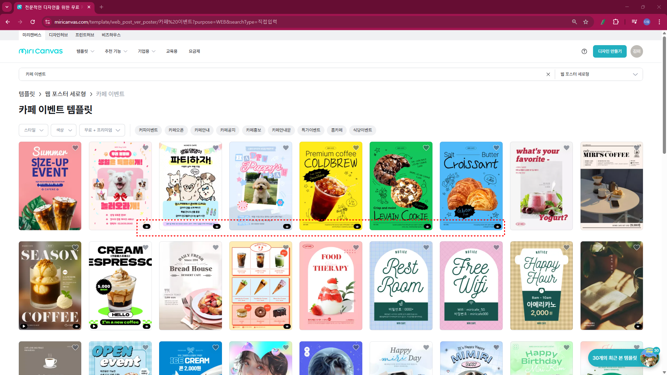Open the 요금제 menu item

coord(194,51)
